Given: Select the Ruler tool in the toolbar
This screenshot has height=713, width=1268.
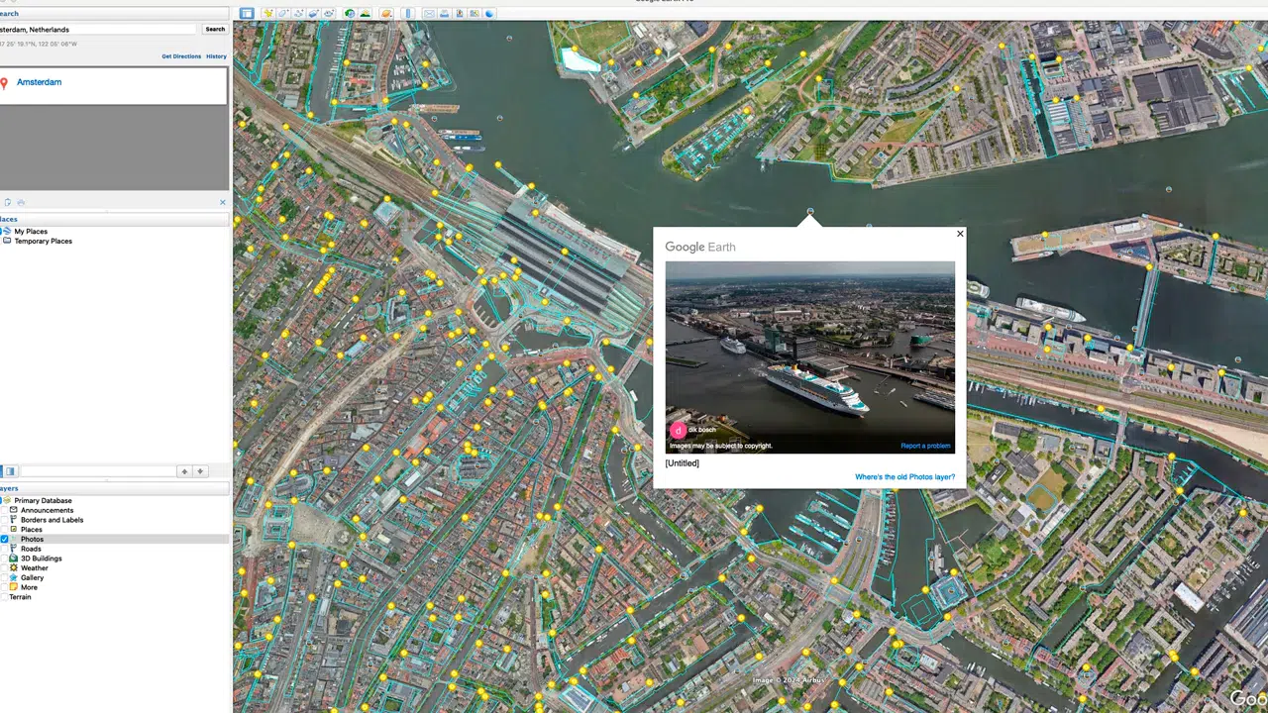Looking at the screenshot, I should point(408,14).
